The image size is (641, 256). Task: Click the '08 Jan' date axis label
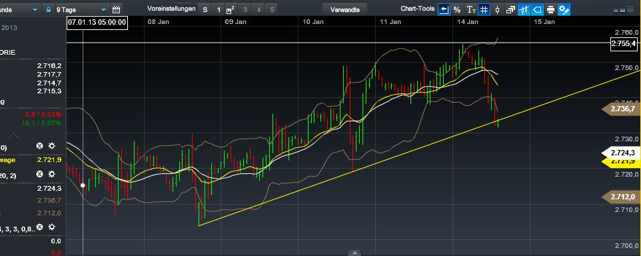tap(157, 22)
